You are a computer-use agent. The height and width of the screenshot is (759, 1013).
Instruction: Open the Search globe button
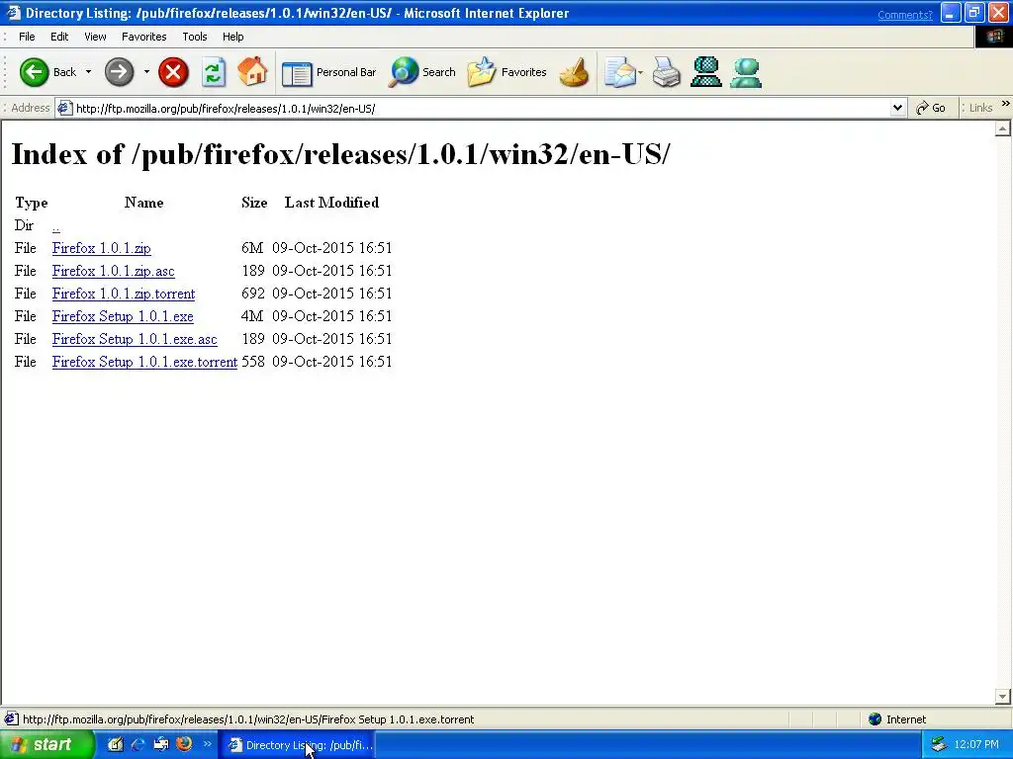(x=421, y=72)
